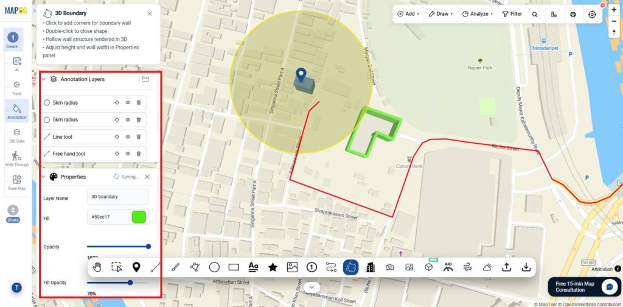Zoom to the Line tool layer
The image size is (623, 307).
point(117,137)
